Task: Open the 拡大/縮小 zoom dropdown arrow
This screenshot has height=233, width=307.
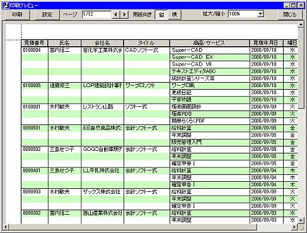Action: (260, 14)
